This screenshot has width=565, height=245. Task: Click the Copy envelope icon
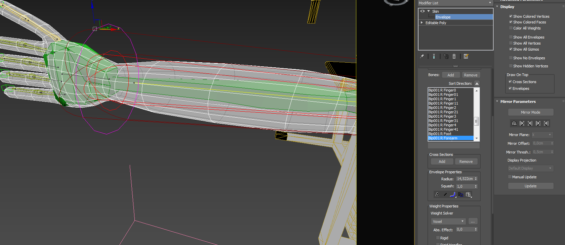point(460,194)
